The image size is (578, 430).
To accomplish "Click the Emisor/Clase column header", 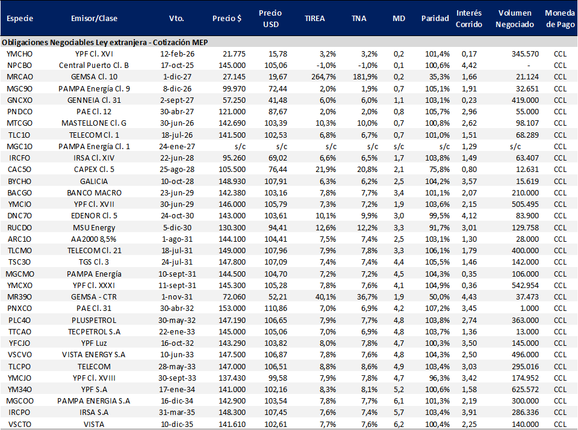I will 93,19.
